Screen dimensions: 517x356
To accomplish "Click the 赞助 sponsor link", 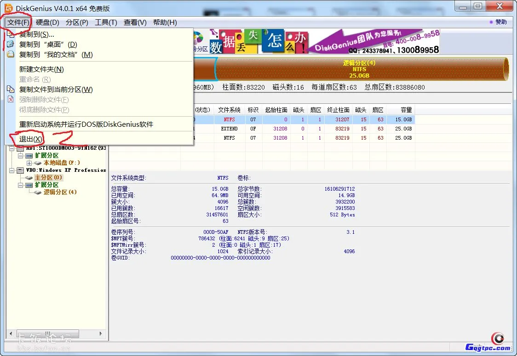I will click(x=502, y=22).
